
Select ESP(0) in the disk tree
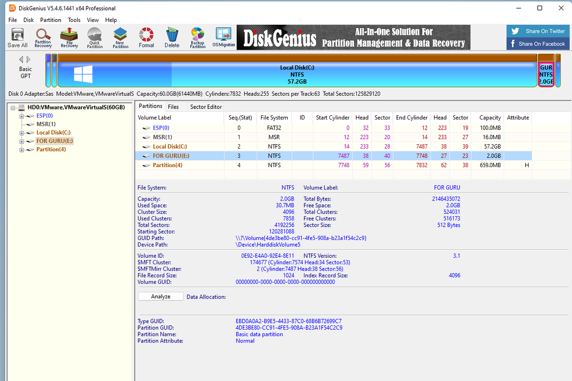(x=44, y=116)
